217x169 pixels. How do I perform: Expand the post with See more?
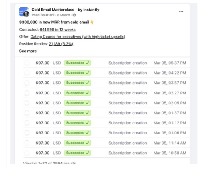click(28, 51)
